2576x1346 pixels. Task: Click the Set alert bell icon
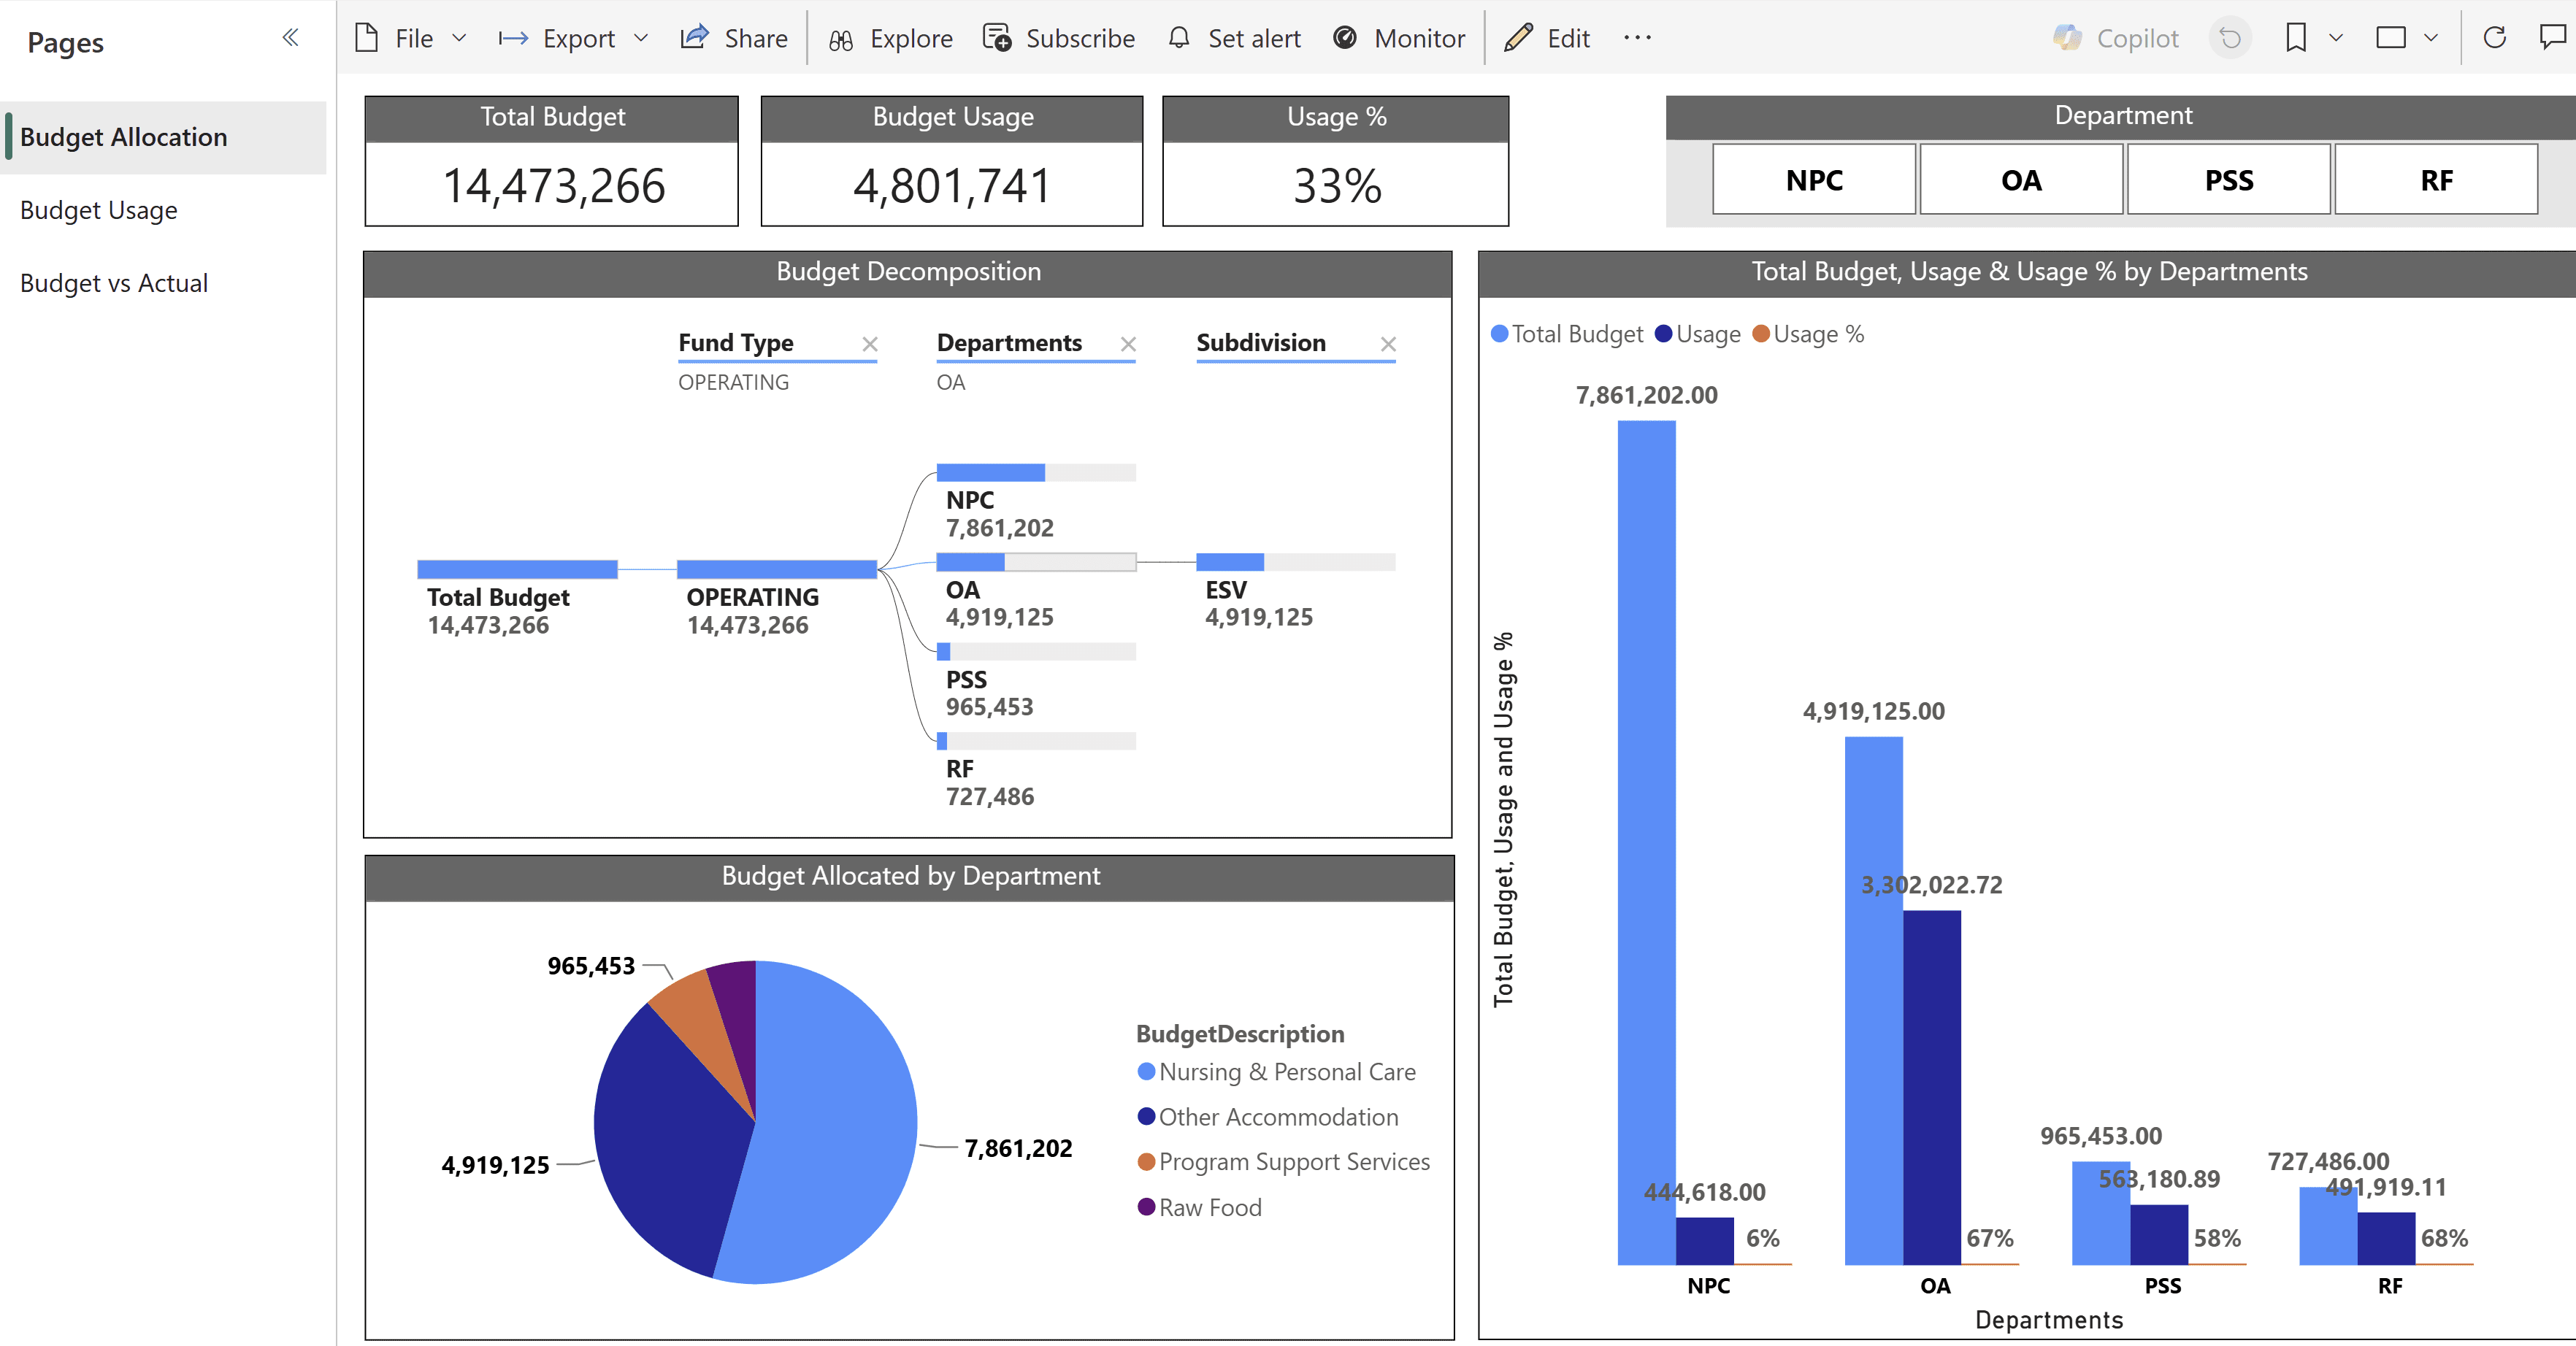tap(1179, 38)
